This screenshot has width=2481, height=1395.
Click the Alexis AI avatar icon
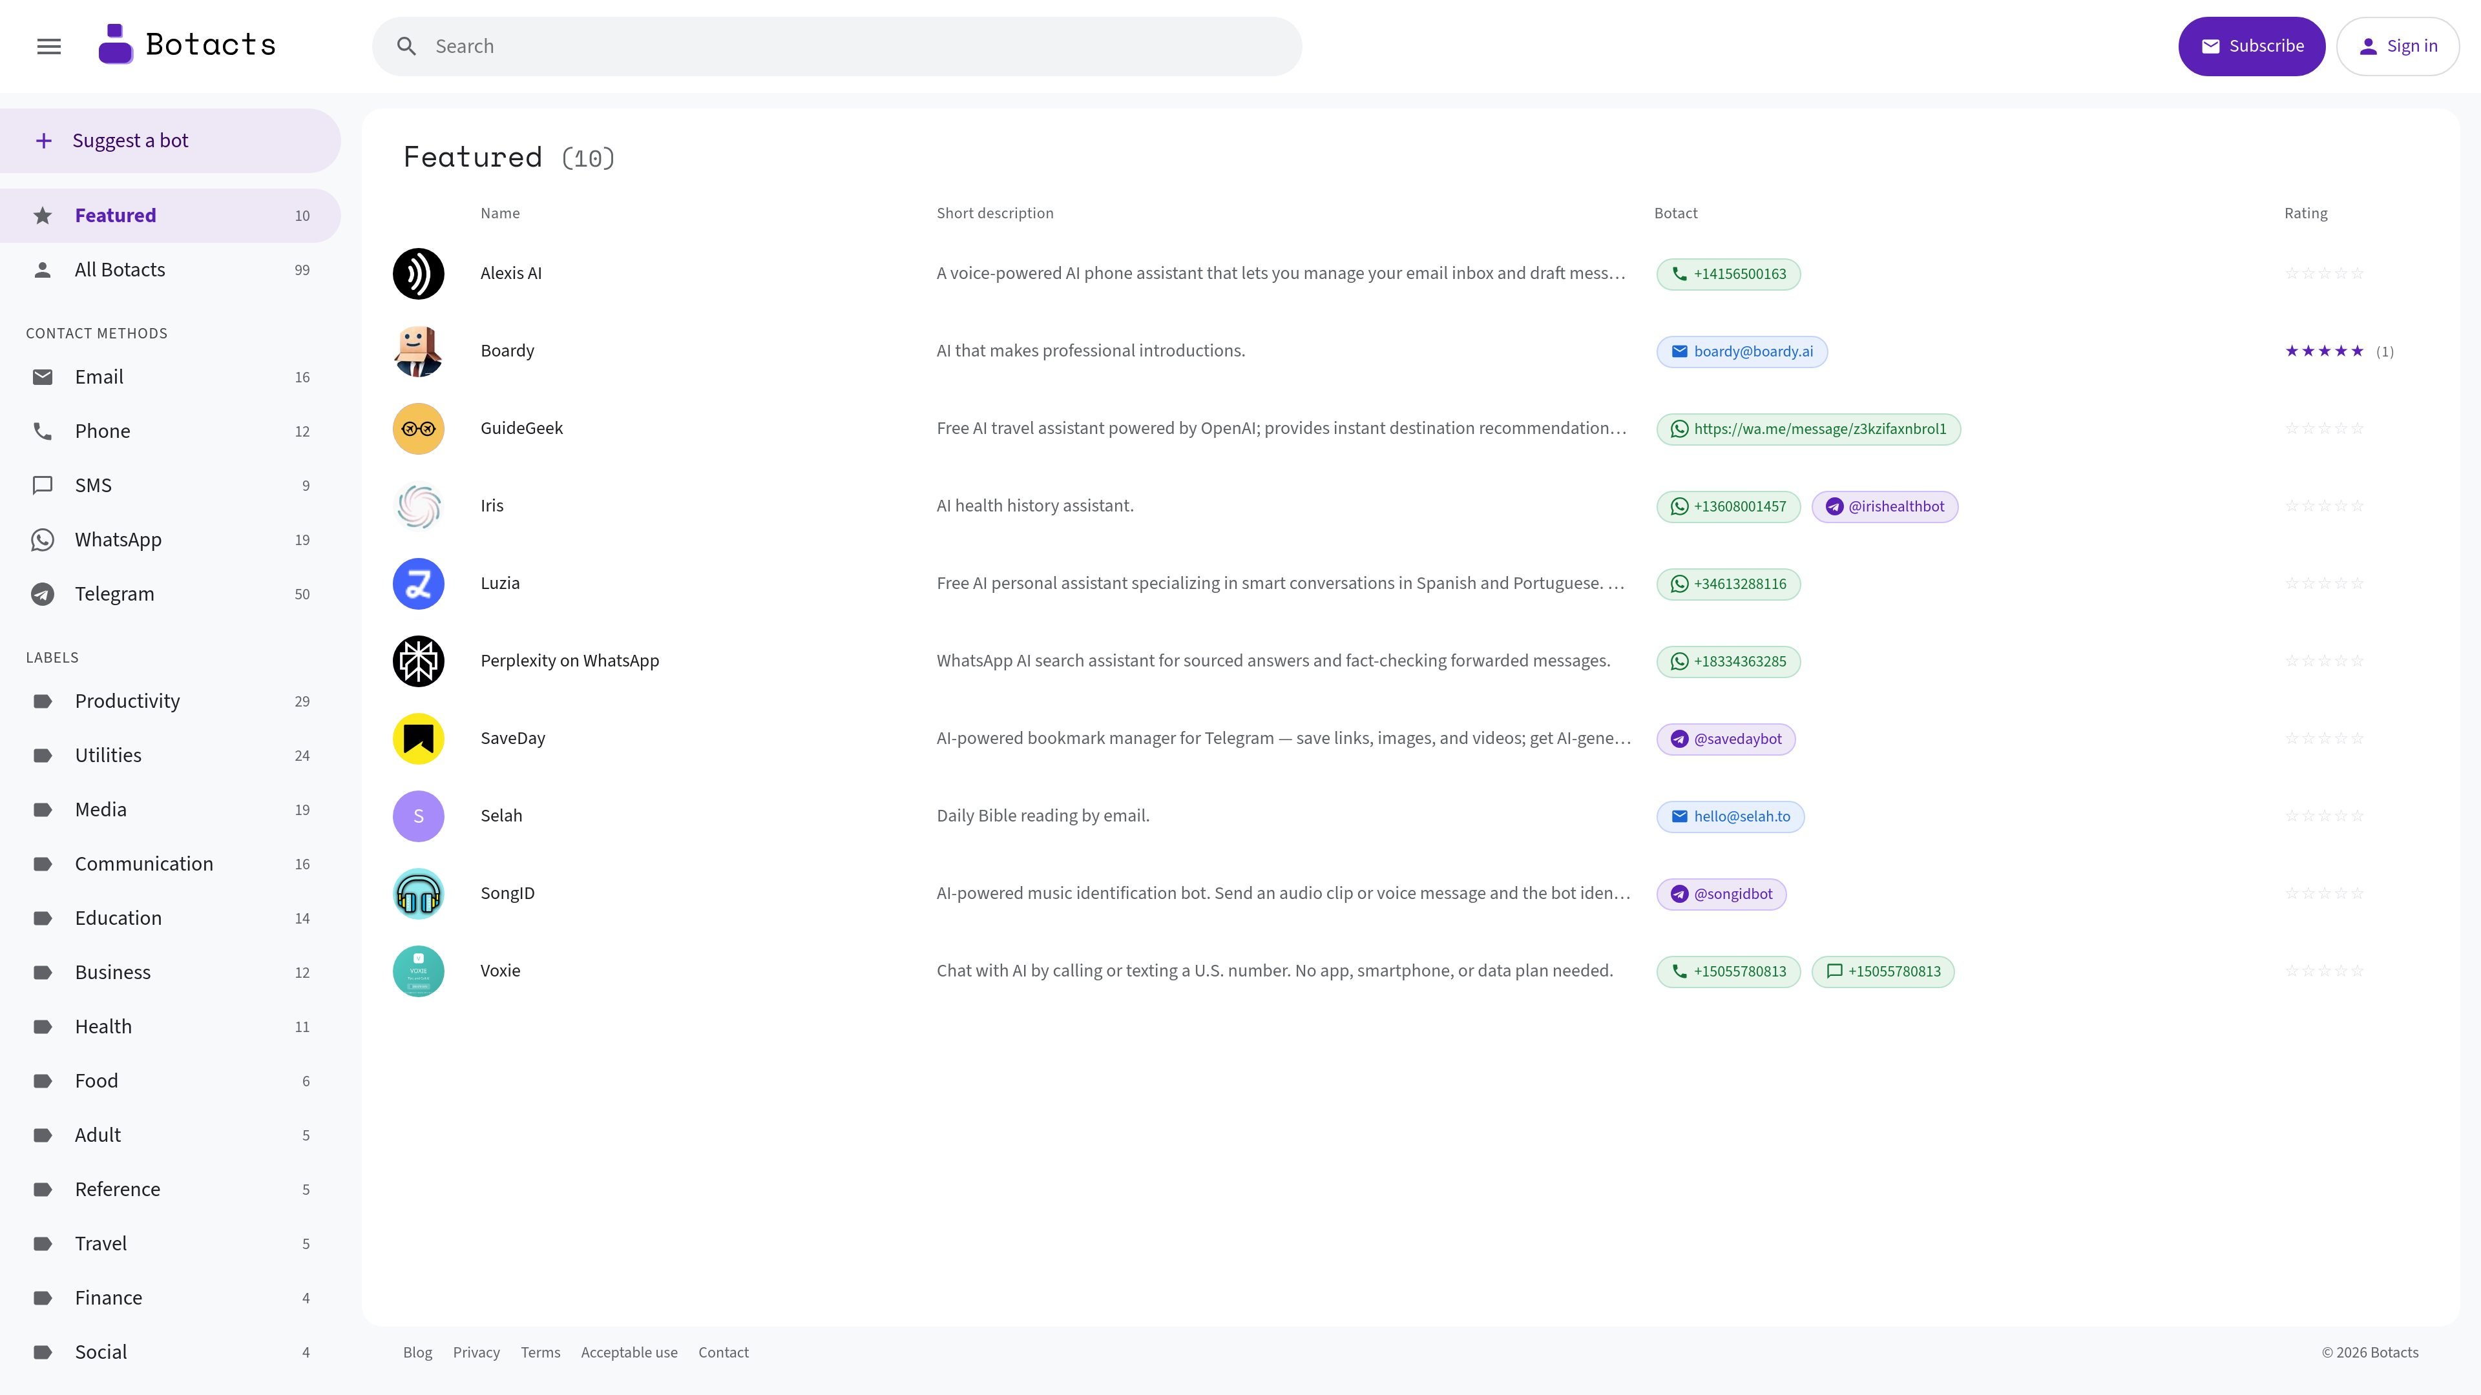click(x=418, y=273)
